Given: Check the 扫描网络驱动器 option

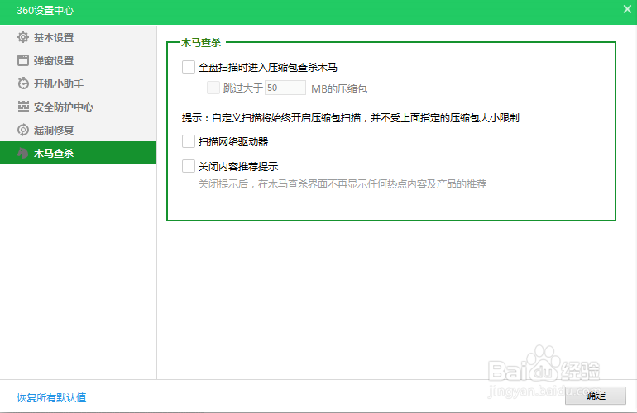Looking at the screenshot, I should click(x=189, y=141).
